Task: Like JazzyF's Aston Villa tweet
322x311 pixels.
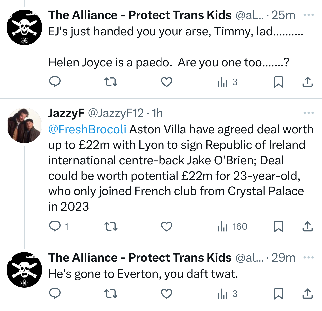Action: click(x=166, y=226)
